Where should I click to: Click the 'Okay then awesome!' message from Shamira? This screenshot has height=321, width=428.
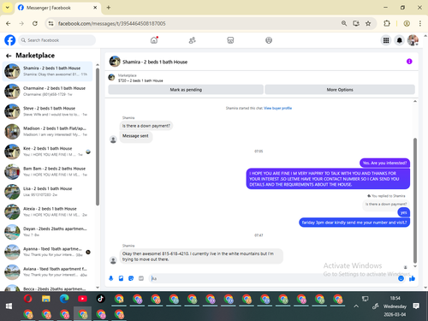(x=201, y=256)
